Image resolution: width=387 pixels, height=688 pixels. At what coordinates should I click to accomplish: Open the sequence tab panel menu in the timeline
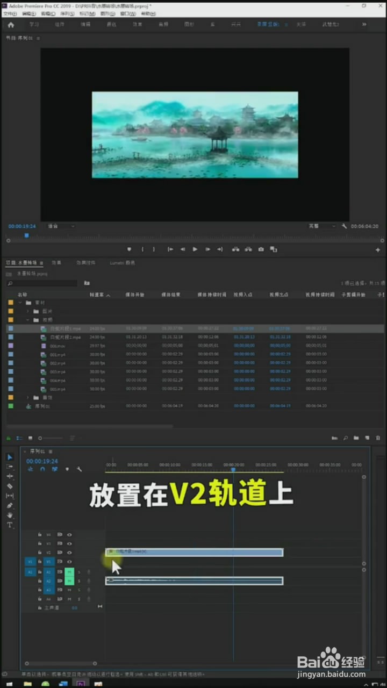pyautogui.click(x=51, y=451)
